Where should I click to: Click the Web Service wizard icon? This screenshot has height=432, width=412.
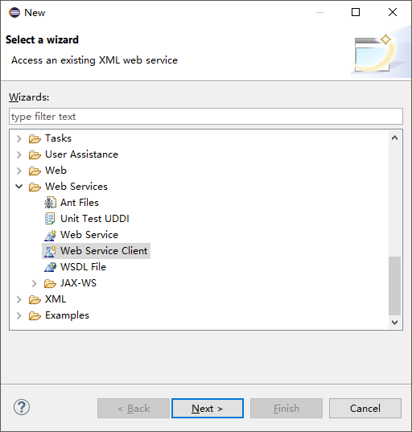coord(50,235)
